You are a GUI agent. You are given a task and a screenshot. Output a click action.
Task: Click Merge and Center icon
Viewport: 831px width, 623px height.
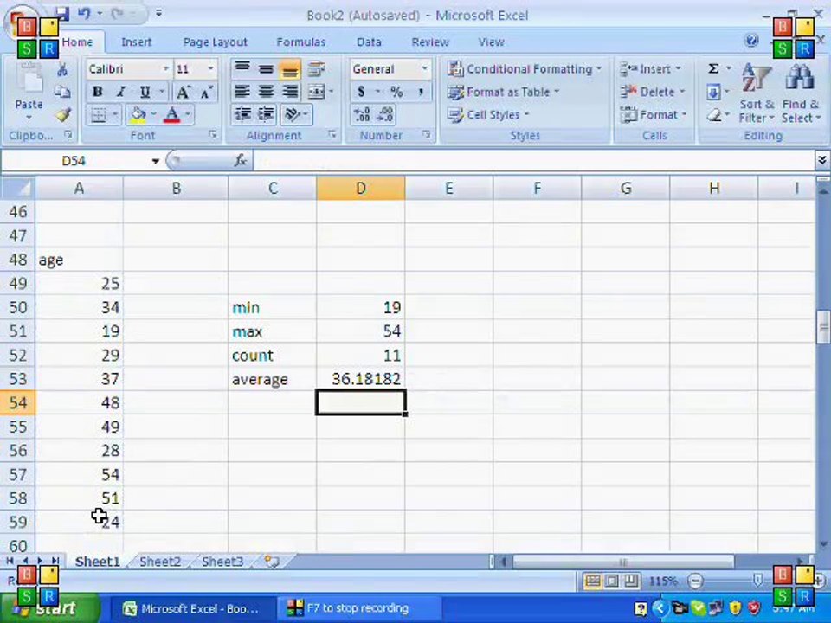point(317,92)
